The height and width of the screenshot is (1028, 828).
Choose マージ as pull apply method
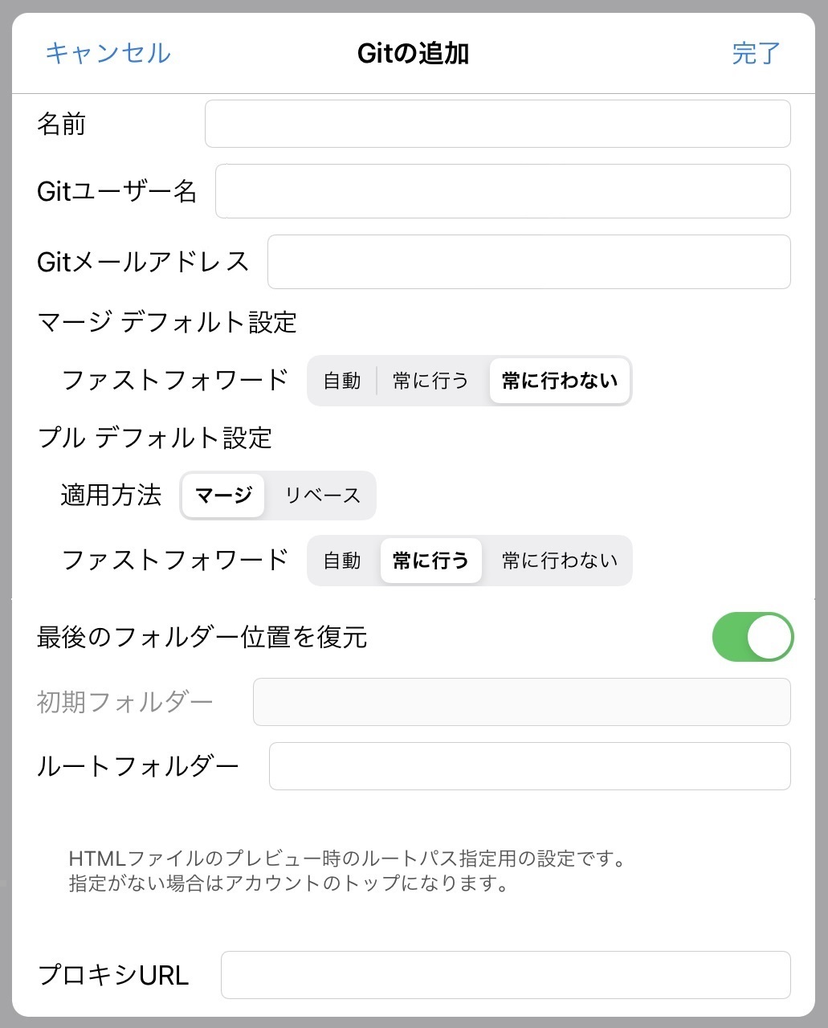point(222,496)
